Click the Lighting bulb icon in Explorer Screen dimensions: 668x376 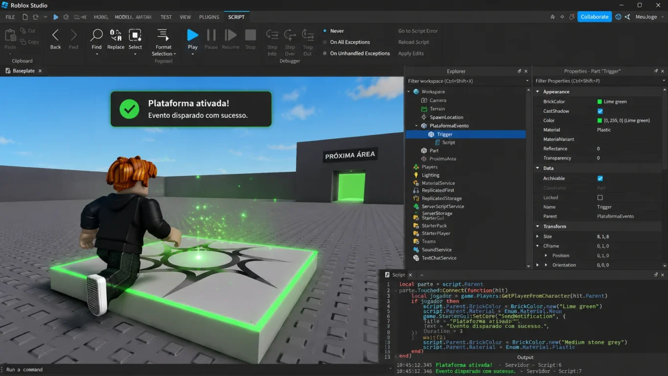pos(416,175)
